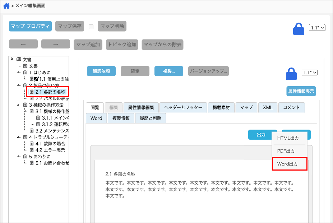Click topic icon of 4.2 エラー表示
Viewport: 333px width, 223px height.
click(x=32, y=150)
